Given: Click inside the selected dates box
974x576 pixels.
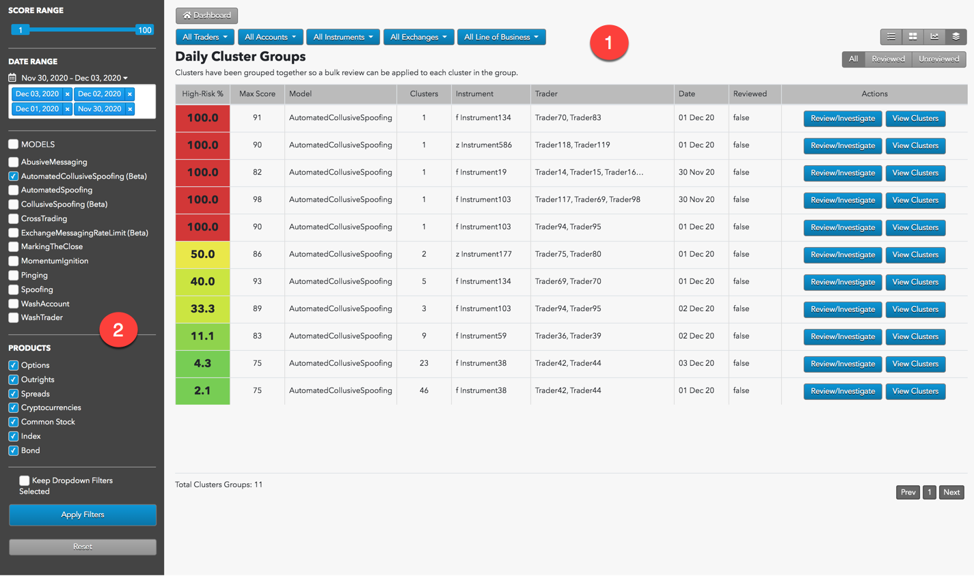Looking at the screenshot, I should (82, 102).
